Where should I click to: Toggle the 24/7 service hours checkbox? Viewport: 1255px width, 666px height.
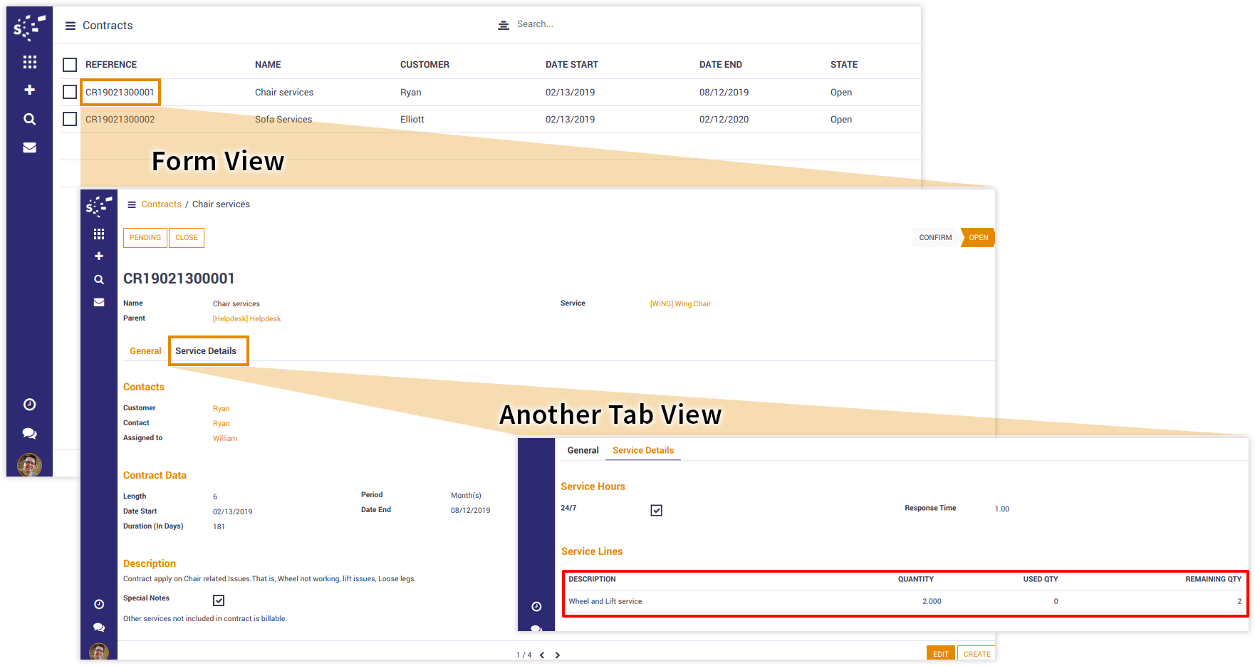[656, 510]
